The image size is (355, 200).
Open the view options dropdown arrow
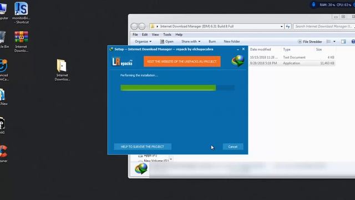click(x=334, y=42)
